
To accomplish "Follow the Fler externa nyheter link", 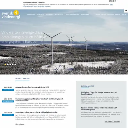I will coord(112,122).
